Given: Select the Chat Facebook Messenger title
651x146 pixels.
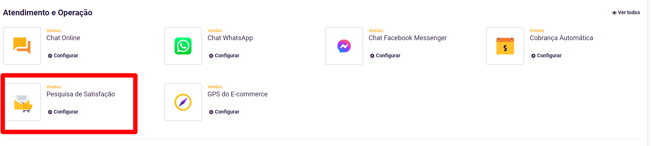Looking at the screenshot, I should [x=407, y=38].
